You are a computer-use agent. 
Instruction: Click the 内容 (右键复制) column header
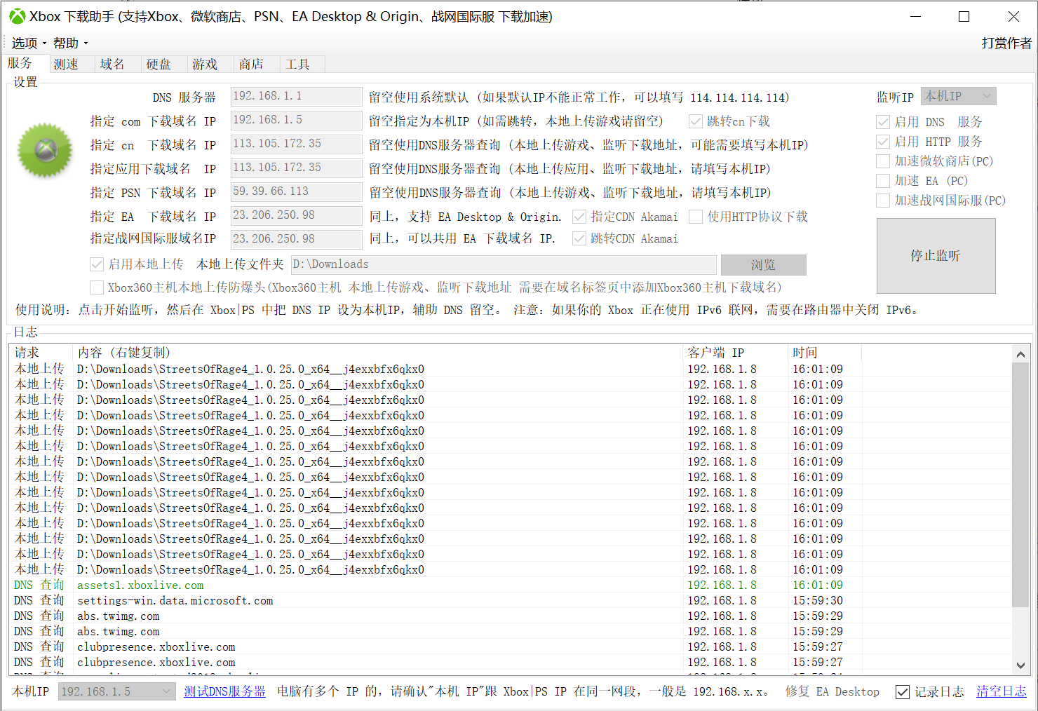click(x=377, y=353)
